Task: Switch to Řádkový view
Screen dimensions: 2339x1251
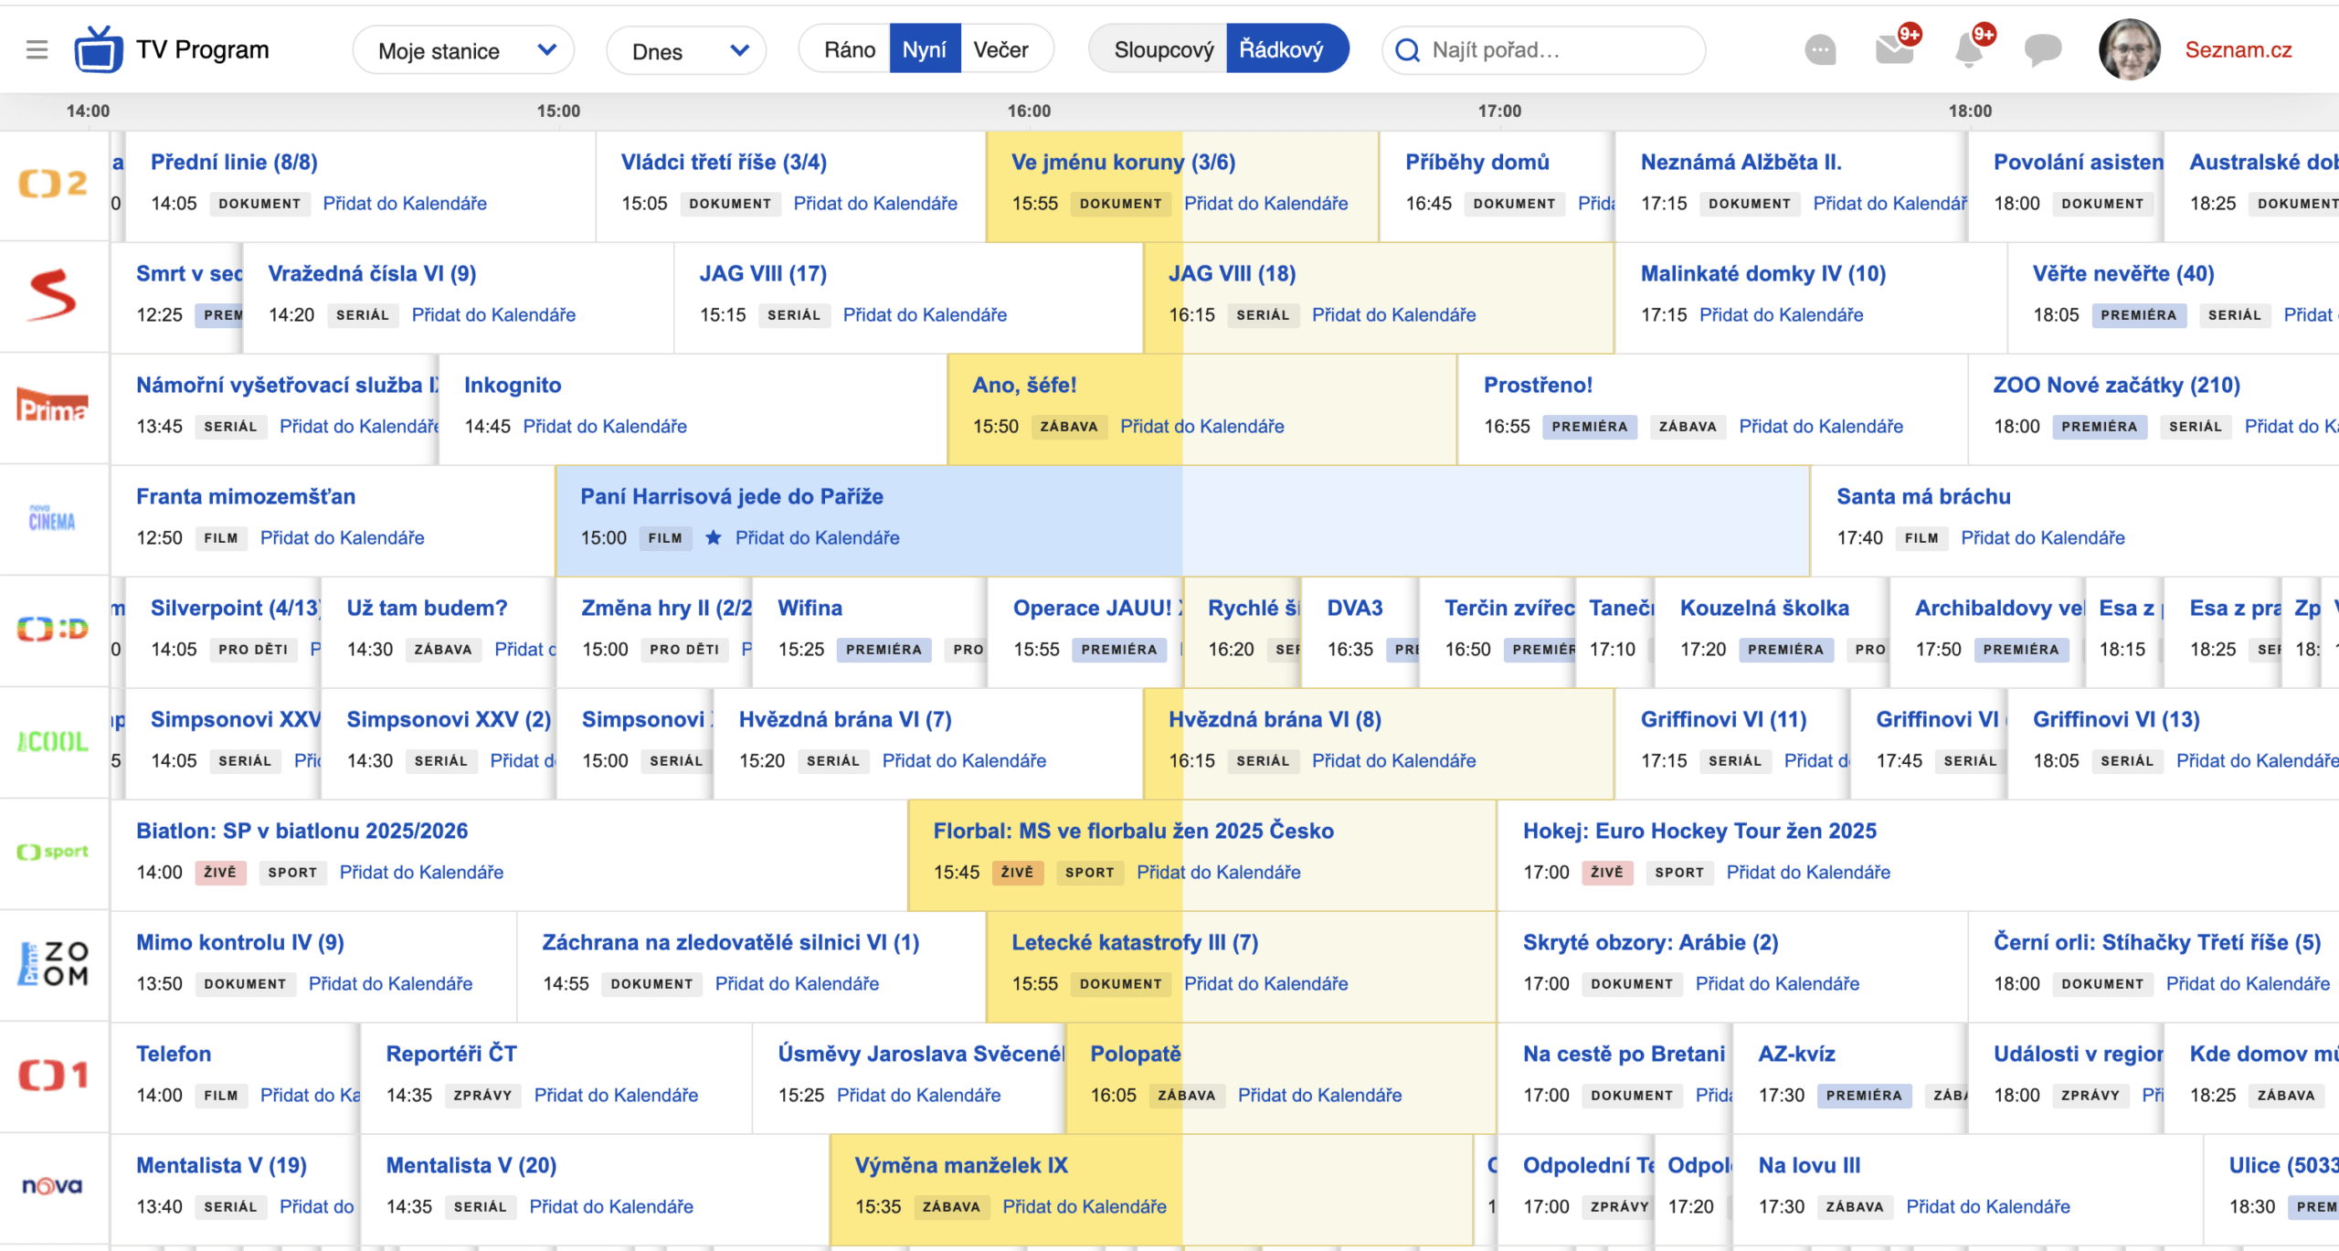Action: (1281, 49)
